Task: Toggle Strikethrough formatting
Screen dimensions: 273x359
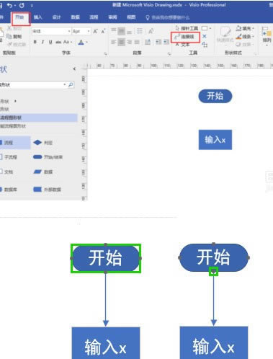Action: coord(58,42)
